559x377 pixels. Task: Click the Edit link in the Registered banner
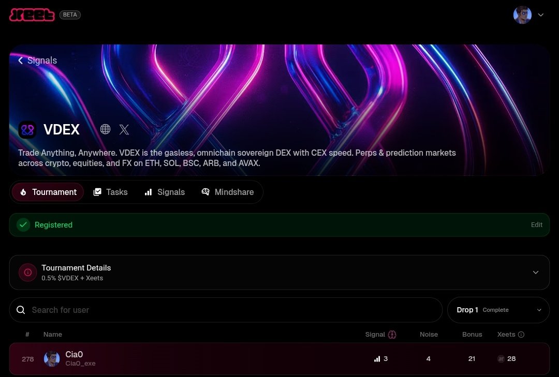click(x=536, y=225)
